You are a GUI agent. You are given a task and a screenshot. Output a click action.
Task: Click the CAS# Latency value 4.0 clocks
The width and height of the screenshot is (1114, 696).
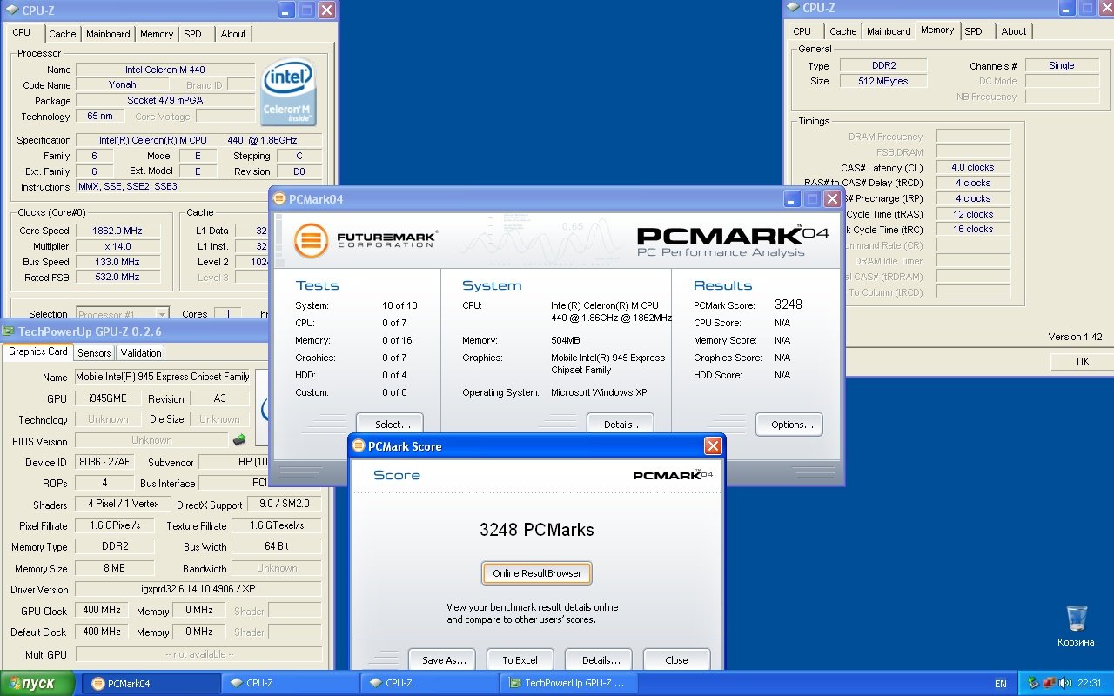(x=973, y=167)
